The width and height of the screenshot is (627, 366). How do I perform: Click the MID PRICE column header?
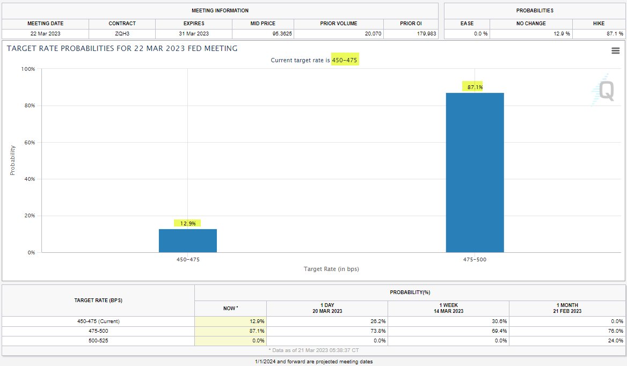click(x=263, y=24)
